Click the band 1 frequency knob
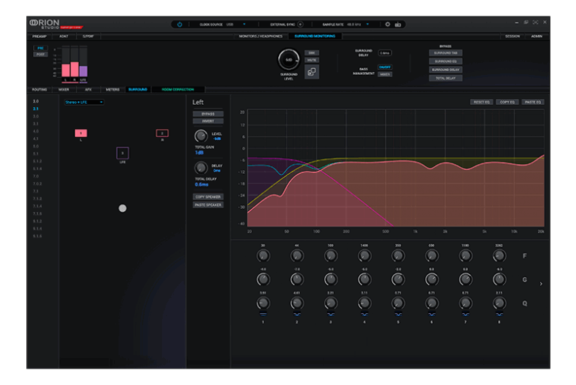 pos(263,255)
